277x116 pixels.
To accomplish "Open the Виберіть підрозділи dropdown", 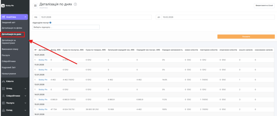I will pyautogui.click(x=66, y=27).
